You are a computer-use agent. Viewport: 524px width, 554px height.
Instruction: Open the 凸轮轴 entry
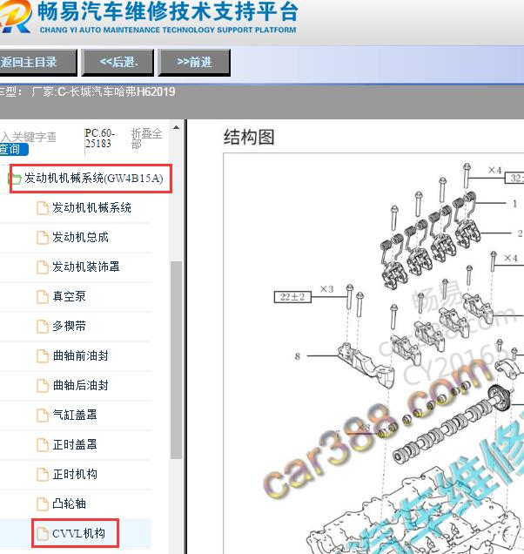click(x=70, y=503)
